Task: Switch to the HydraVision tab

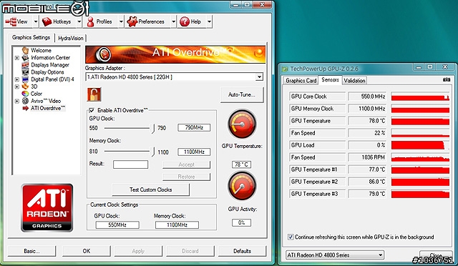Action: click(70, 38)
